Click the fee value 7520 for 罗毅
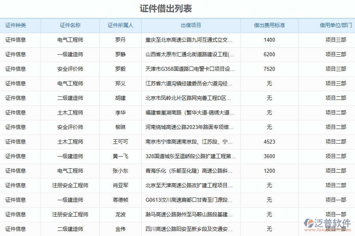This screenshot has height=236, width=355. click(270, 69)
